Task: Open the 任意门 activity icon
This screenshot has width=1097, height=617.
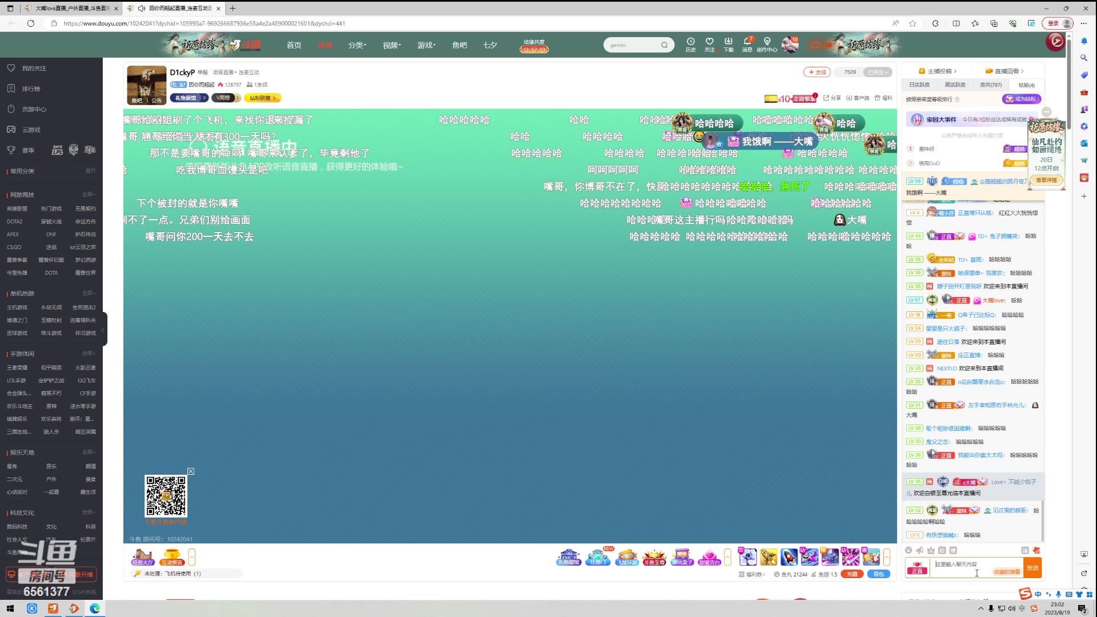Action: point(598,557)
